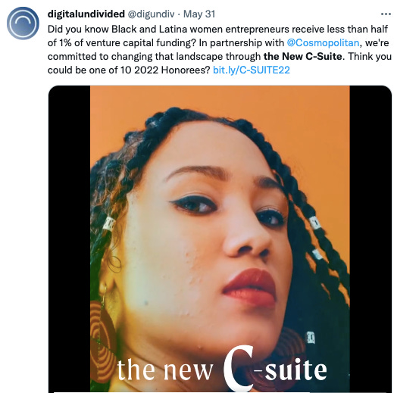Viewport: 394px width, 393px height.
Task: Open the digitalundivided profile avatar
Action: (23, 23)
